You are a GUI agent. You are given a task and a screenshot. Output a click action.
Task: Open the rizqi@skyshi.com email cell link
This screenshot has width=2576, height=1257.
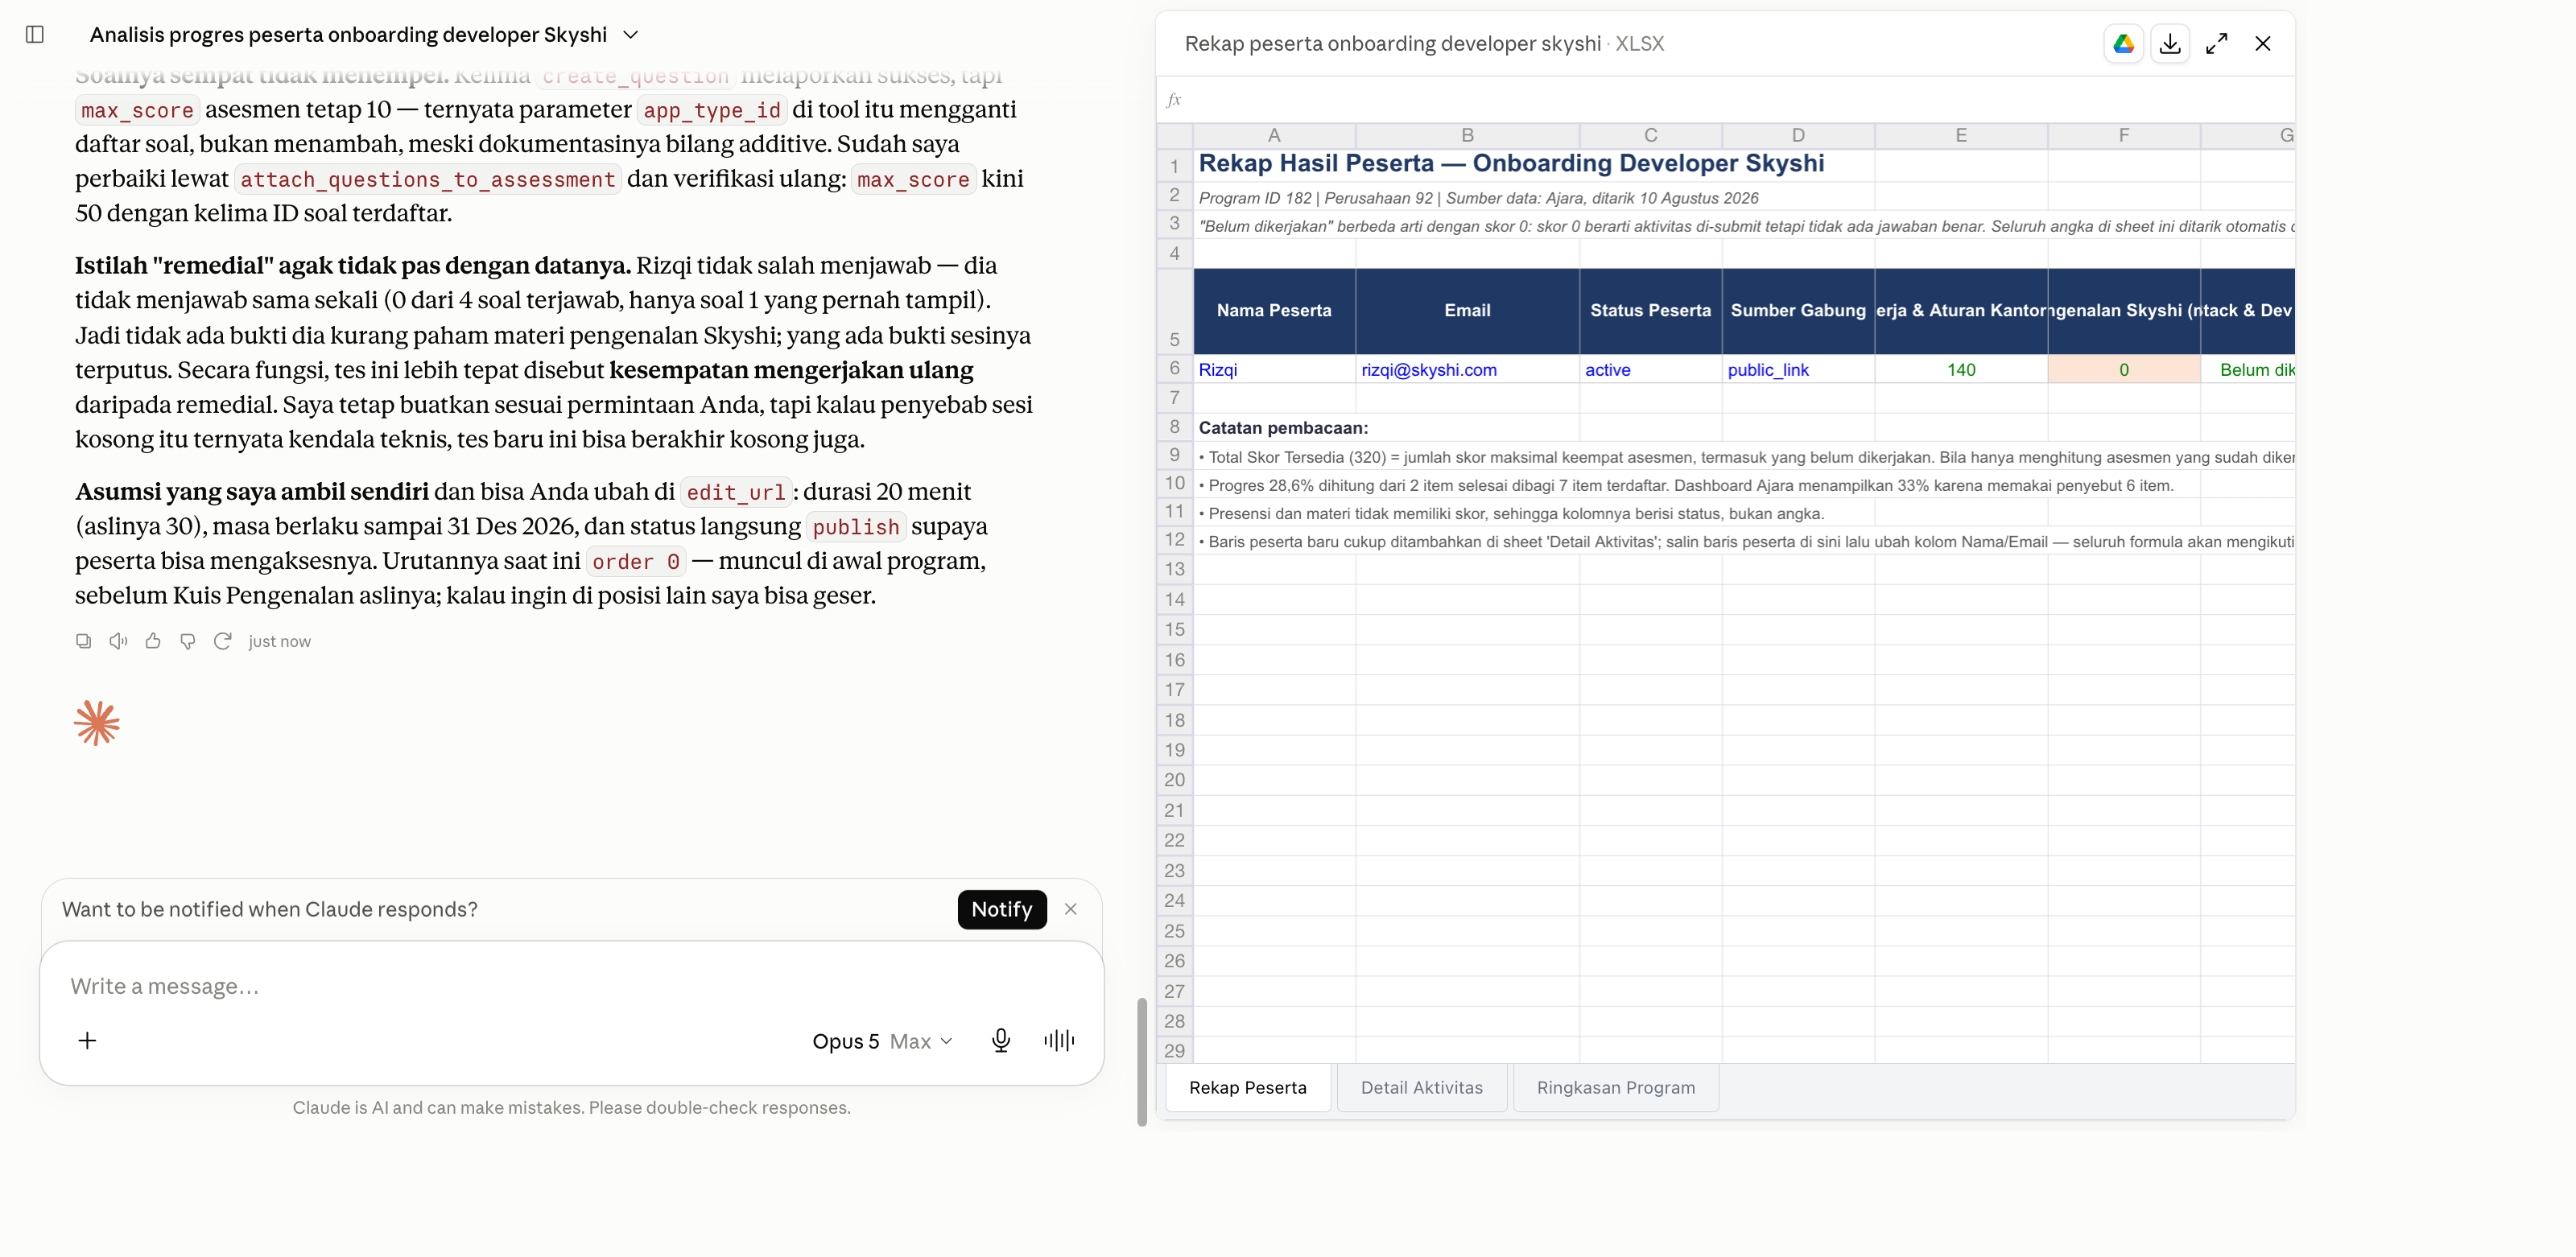[x=1429, y=370]
